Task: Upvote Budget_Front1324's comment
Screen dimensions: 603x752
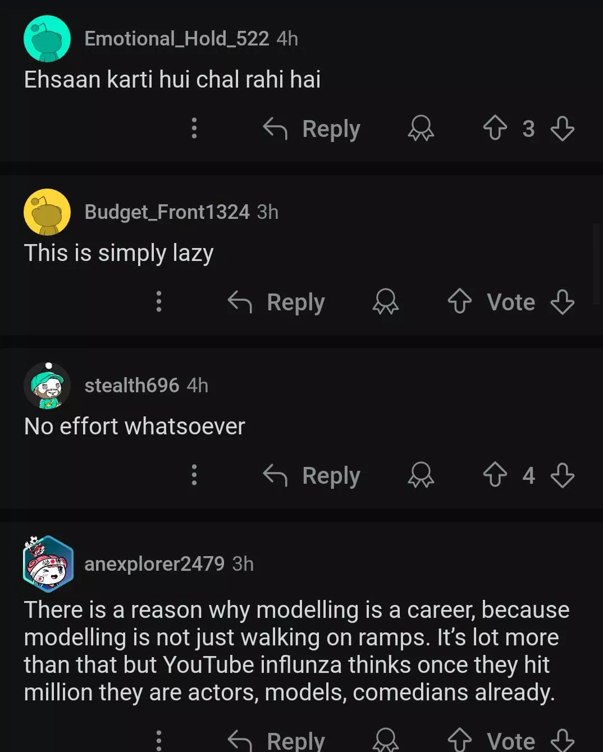Action: click(x=459, y=301)
